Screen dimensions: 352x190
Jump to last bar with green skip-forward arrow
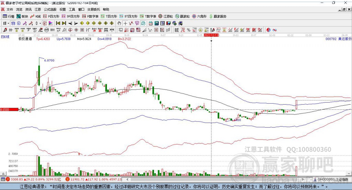click(64, 23)
